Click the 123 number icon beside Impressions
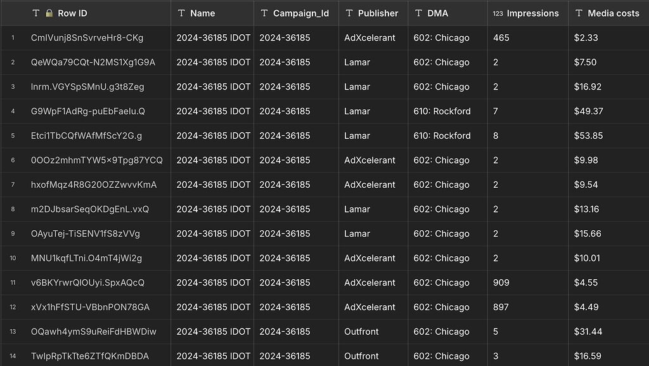 (x=498, y=13)
